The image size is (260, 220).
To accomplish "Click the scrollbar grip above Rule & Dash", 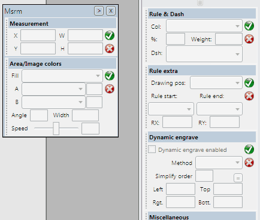I will coord(200,2).
